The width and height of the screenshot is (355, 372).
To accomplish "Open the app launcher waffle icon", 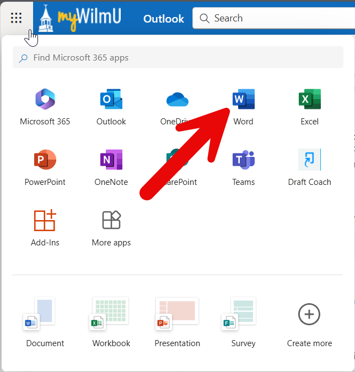I will [x=16, y=18].
